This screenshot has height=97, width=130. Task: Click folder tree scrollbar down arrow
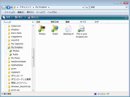[x=33, y=90]
